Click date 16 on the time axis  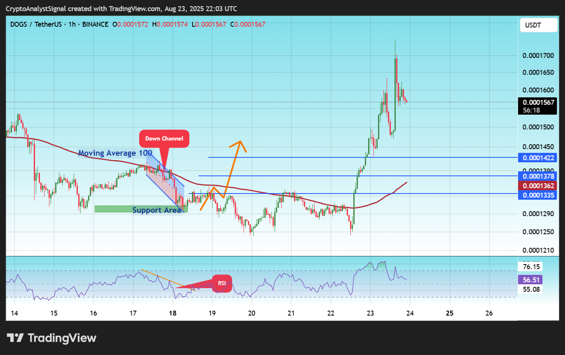point(93,313)
